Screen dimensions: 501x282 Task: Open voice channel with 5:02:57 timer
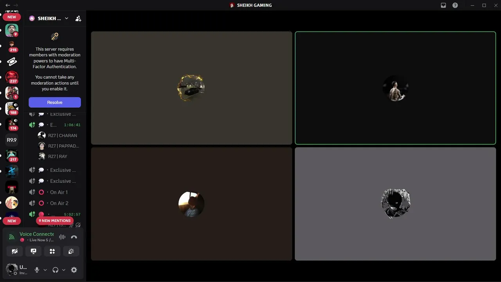[55, 214]
